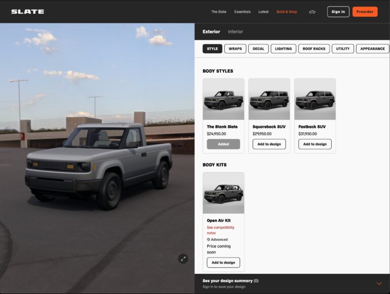Open the Latest menu item

[x=264, y=12]
